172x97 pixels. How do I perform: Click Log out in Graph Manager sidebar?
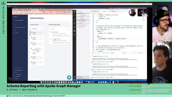pyautogui.click(x=16, y=79)
